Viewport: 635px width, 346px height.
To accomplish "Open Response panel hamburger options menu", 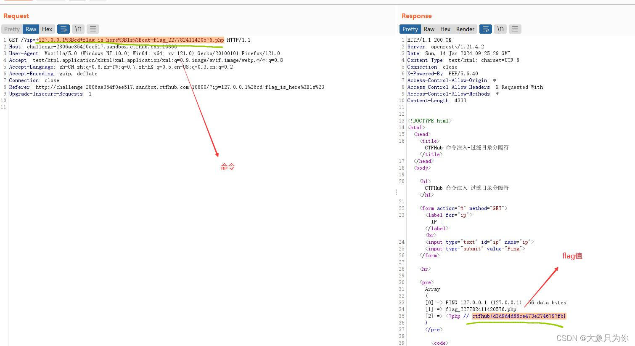I will point(515,29).
